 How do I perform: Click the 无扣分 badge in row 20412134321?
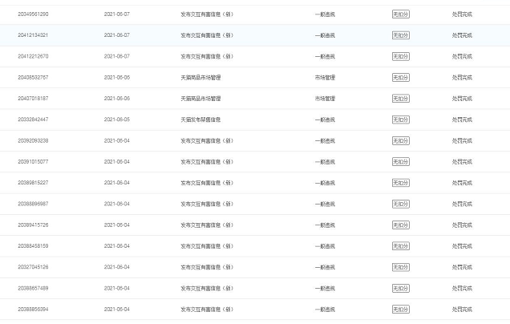[x=401, y=35]
